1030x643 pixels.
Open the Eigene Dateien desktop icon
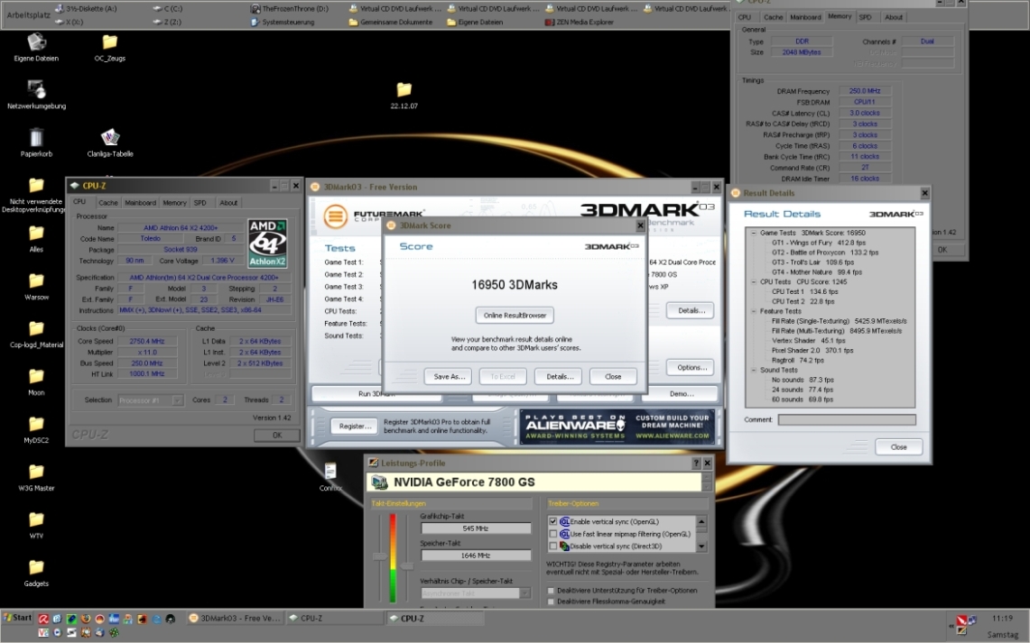(x=36, y=47)
